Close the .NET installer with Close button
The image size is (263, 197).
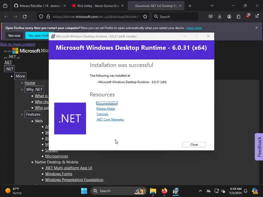coord(194,145)
